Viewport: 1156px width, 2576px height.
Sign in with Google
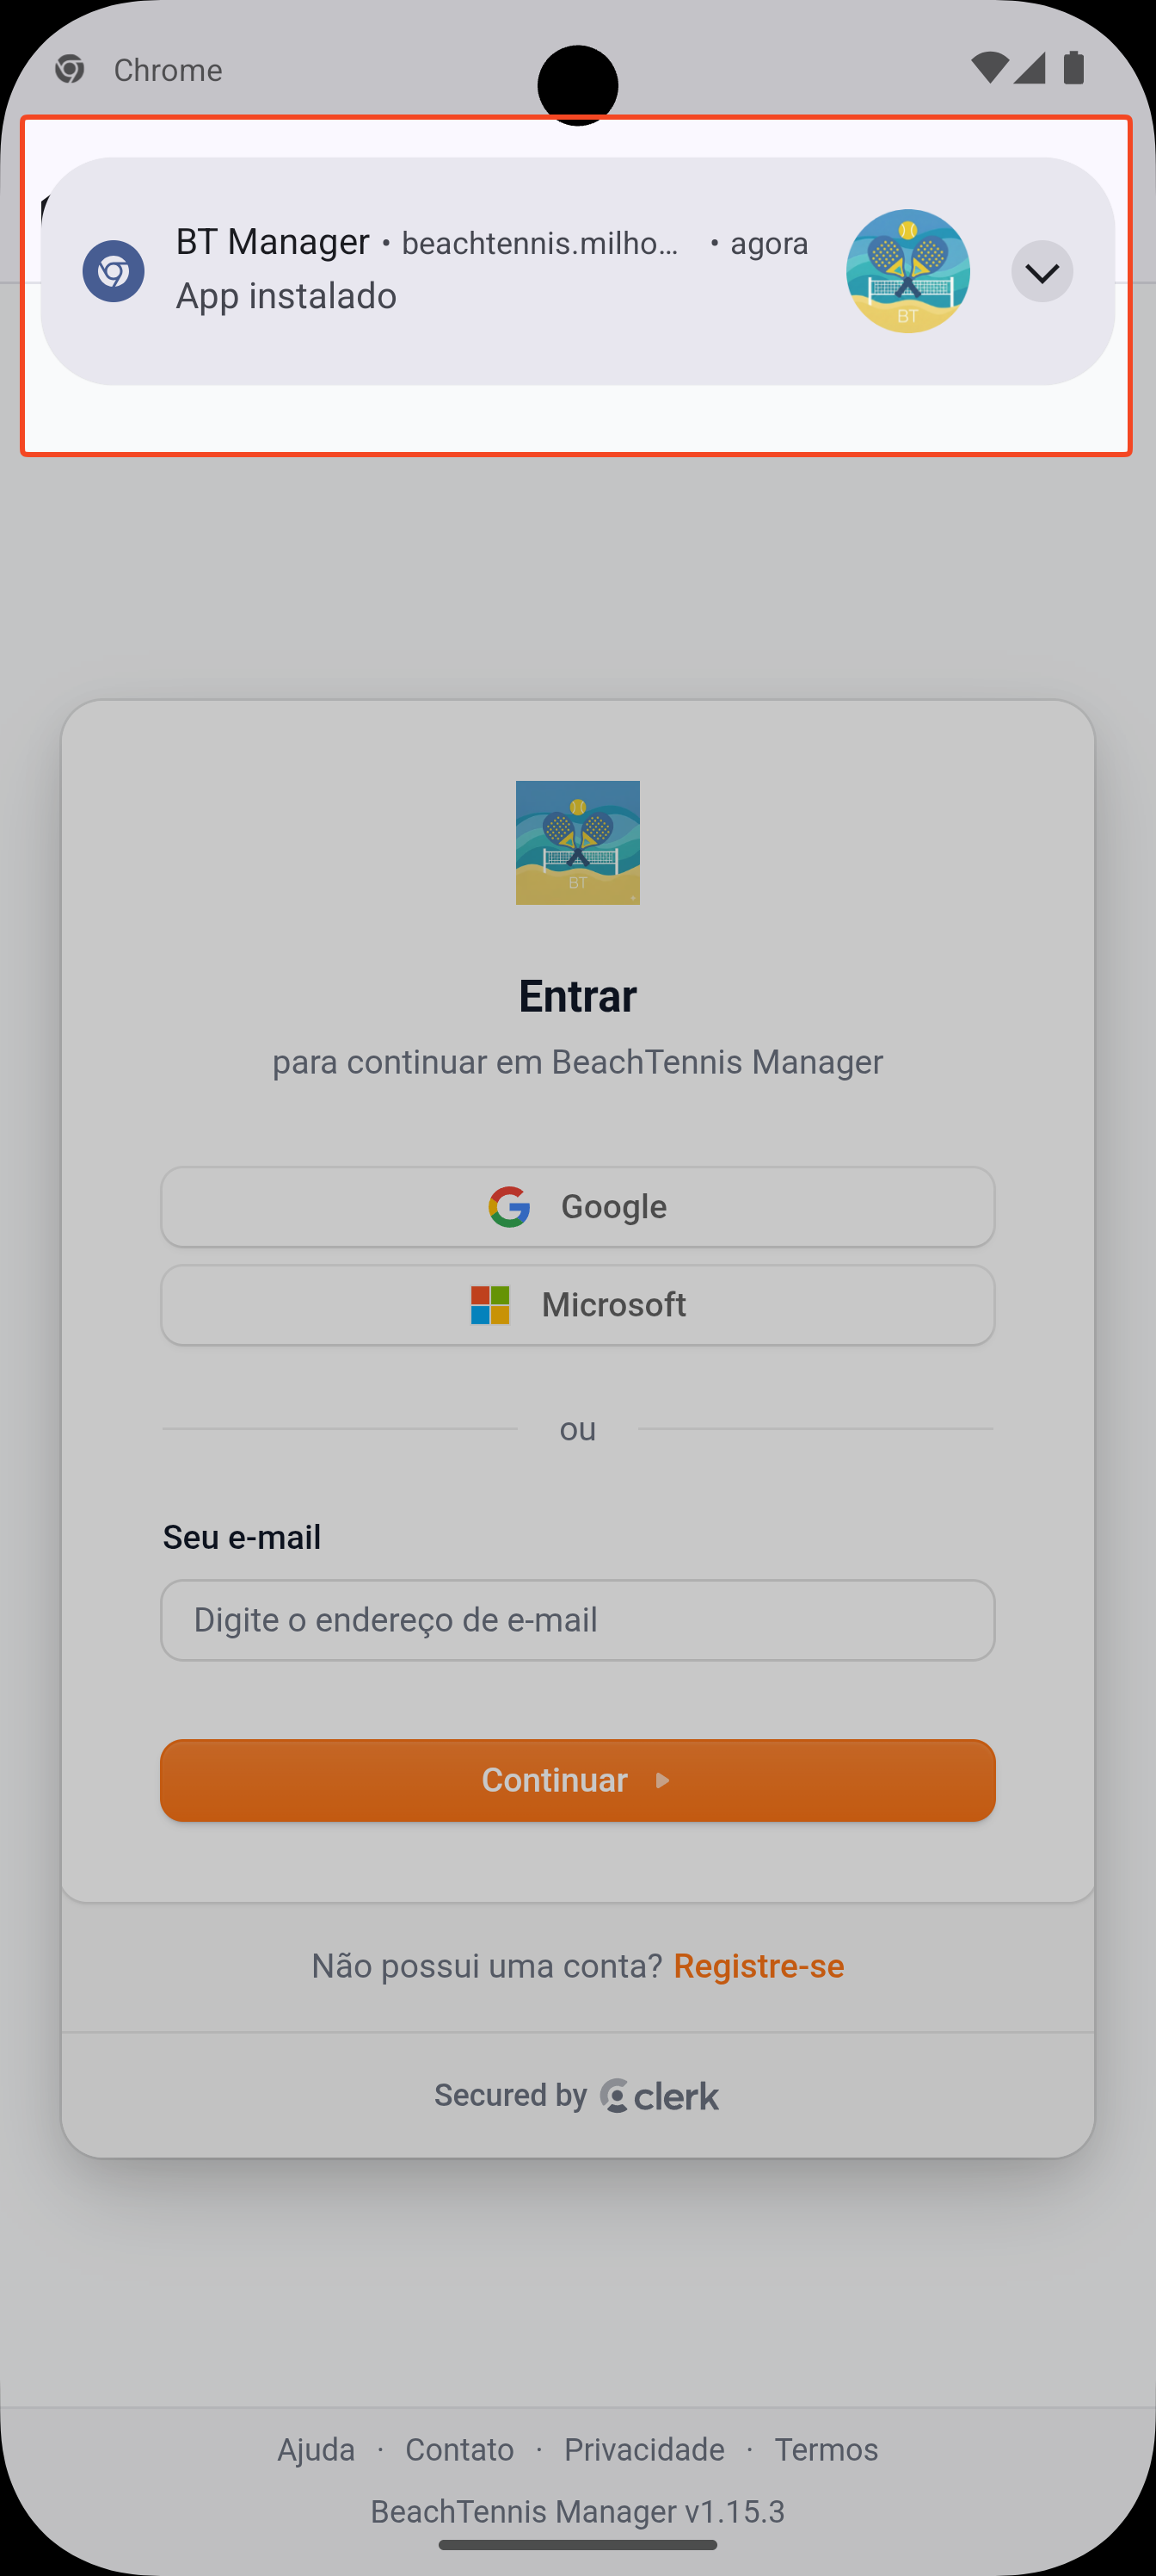576,1207
